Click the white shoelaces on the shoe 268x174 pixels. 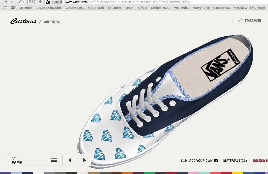pyautogui.click(x=147, y=104)
